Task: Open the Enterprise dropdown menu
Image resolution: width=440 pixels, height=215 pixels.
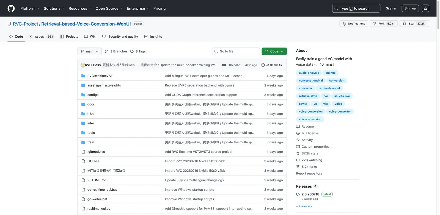Action: pos(138,8)
